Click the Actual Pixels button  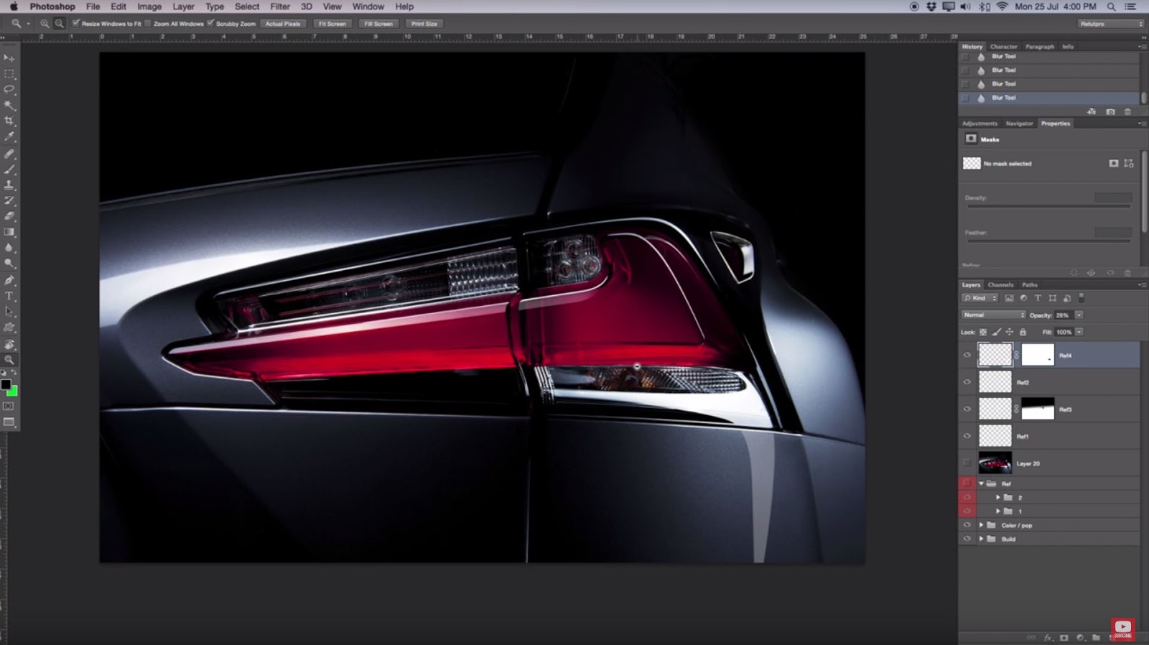283,24
